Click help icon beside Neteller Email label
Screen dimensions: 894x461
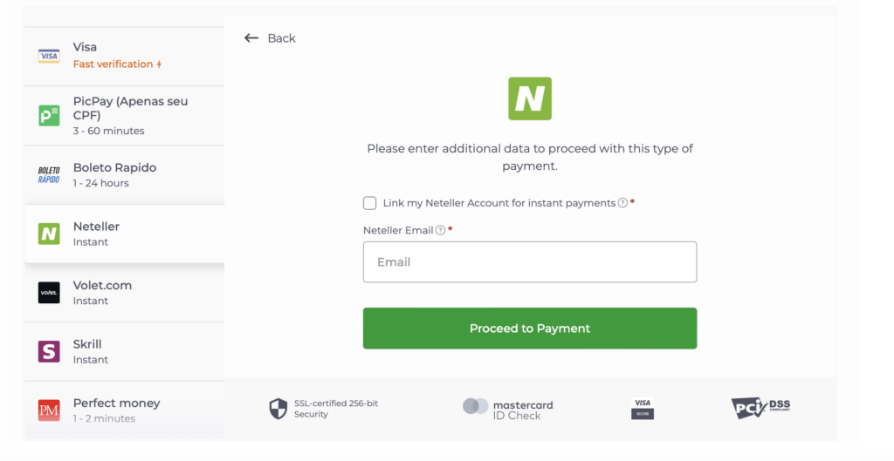click(x=440, y=230)
